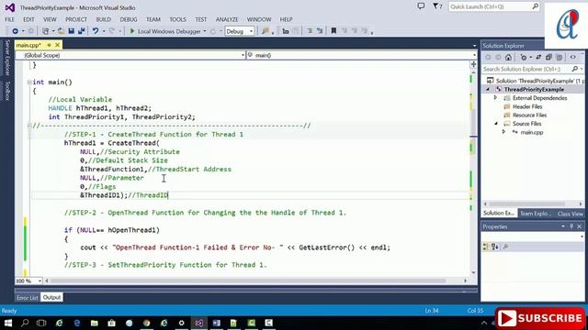This screenshot has width=588, height=330.
Task: Click Sync with Active Document icon
Action: coord(538,57)
